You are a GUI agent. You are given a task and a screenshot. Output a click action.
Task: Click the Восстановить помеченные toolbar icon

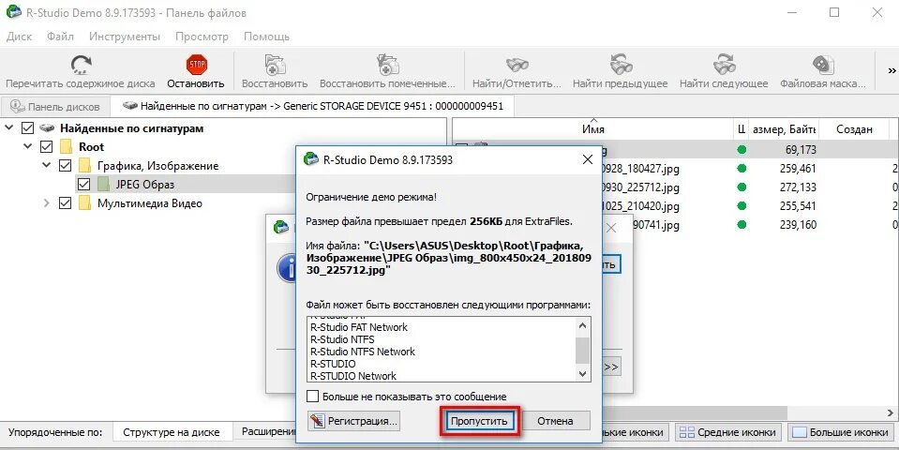click(x=387, y=64)
